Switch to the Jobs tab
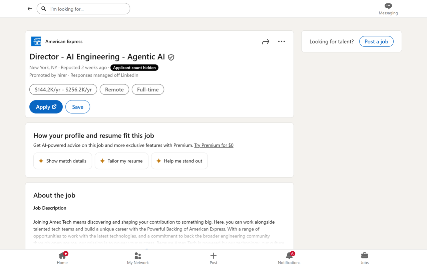This screenshot has height=267, width=427. pyautogui.click(x=365, y=258)
